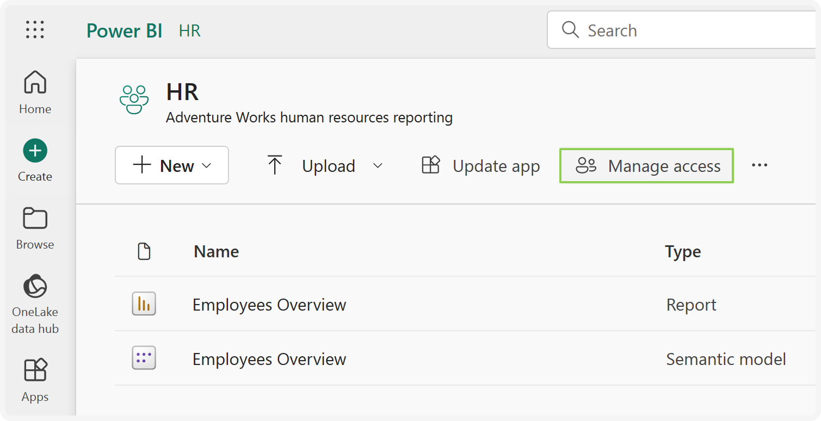
Task: Click the Employees Overview report chart icon
Action: 143,304
